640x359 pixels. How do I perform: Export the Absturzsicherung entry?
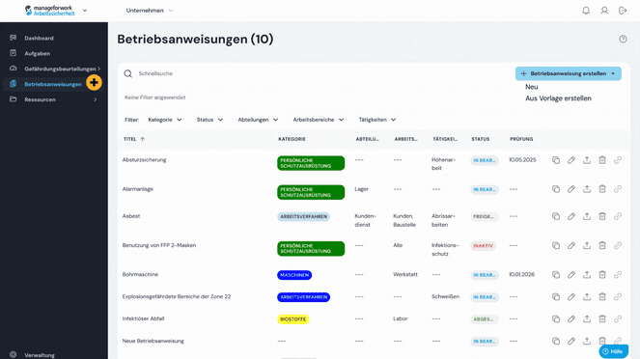(587, 160)
